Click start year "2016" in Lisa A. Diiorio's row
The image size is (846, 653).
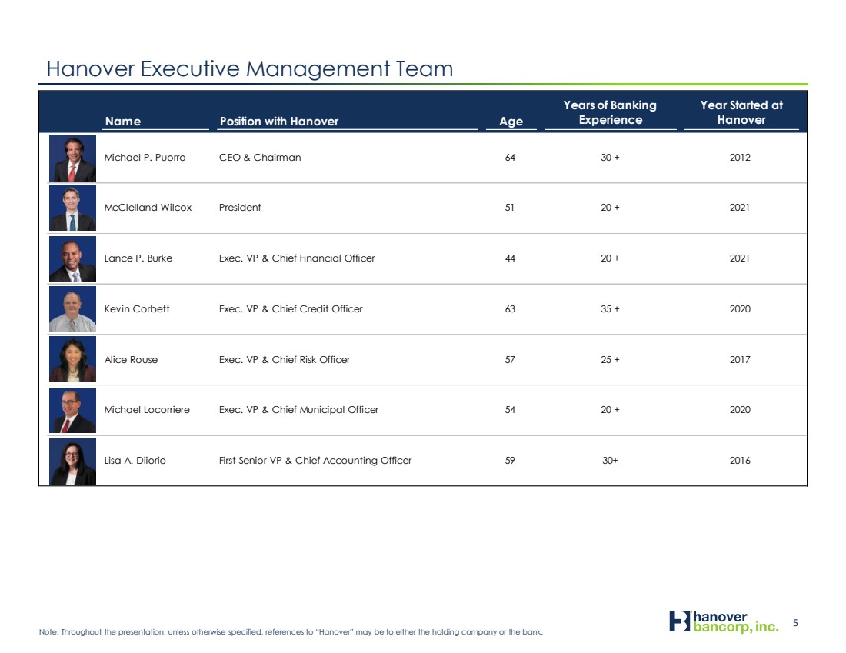[740, 461]
